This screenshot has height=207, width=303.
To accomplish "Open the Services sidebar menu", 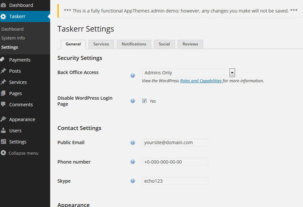I will click(x=25, y=82).
